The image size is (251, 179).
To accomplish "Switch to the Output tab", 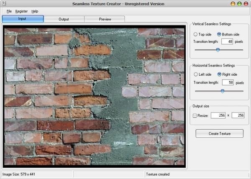I will click(x=64, y=19).
